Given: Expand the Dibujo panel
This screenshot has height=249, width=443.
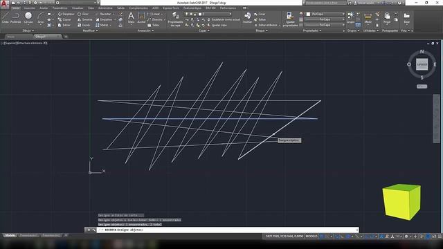Looking at the screenshot, I should coord(28,30).
